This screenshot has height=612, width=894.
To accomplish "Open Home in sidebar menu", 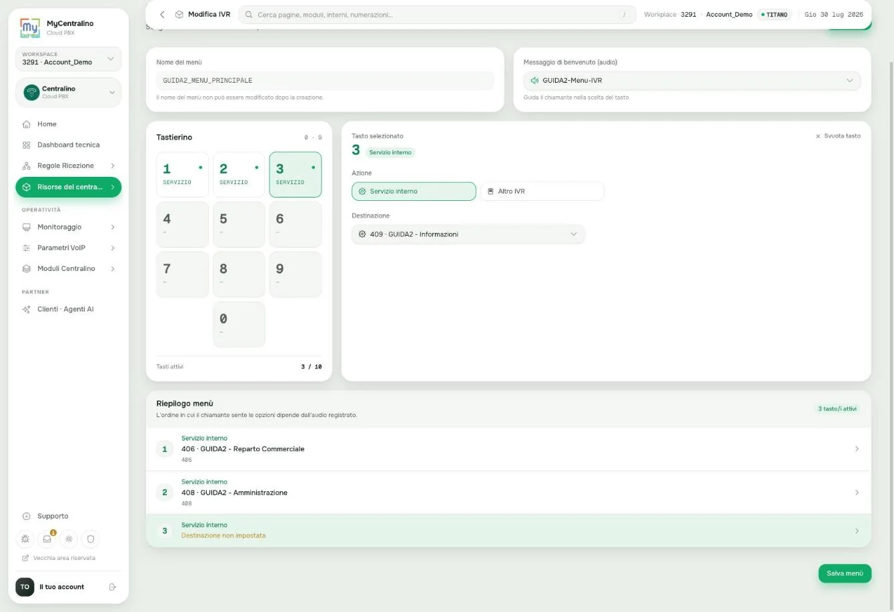I will (x=69, y=124).
